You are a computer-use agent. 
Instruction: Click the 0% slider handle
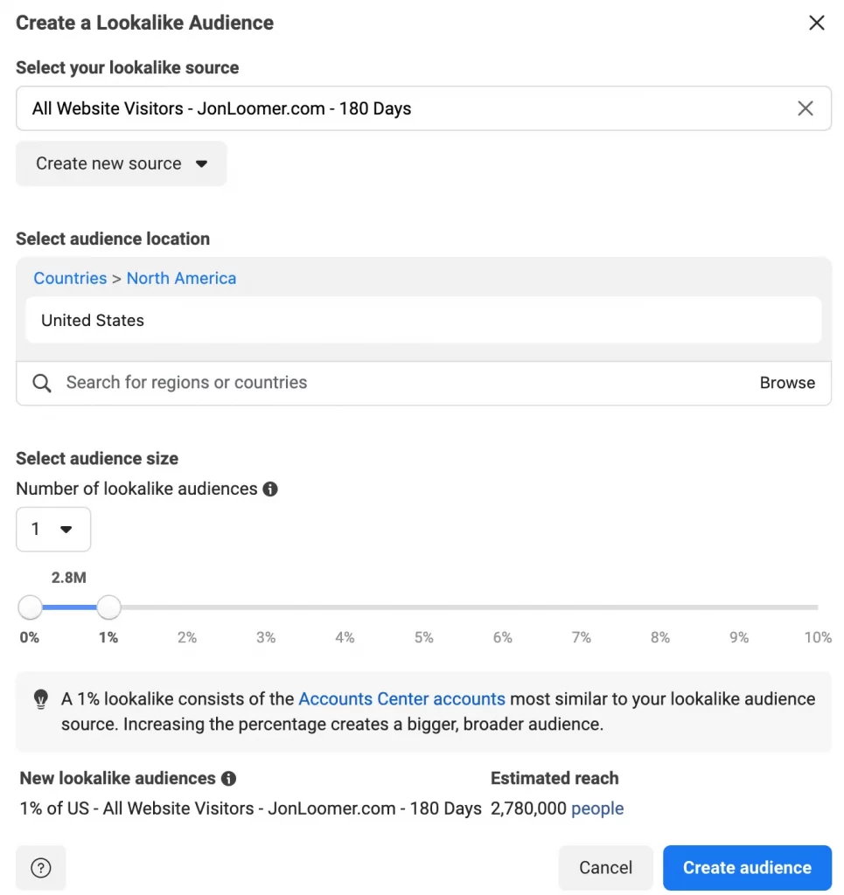(31, 607)
